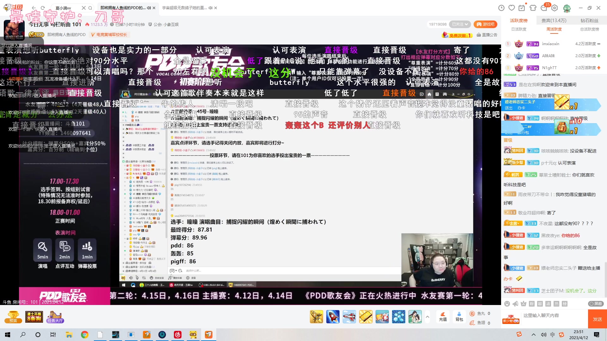The height and width of the screenshot is (341, 607).
Task: Open the emoji panel in the chat toolbar
Action: click(507, 304)
